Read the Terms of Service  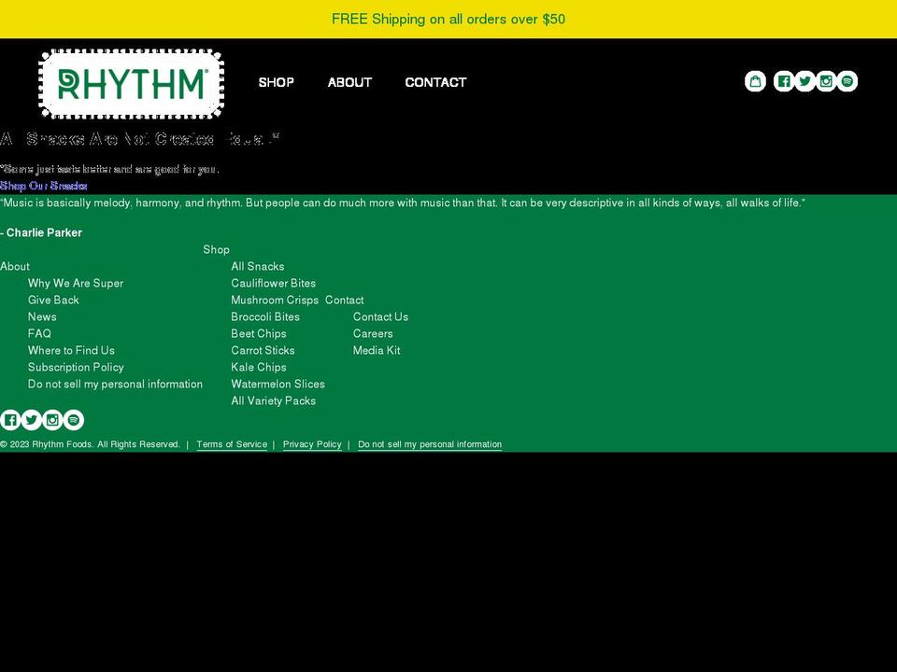[232, 444]
